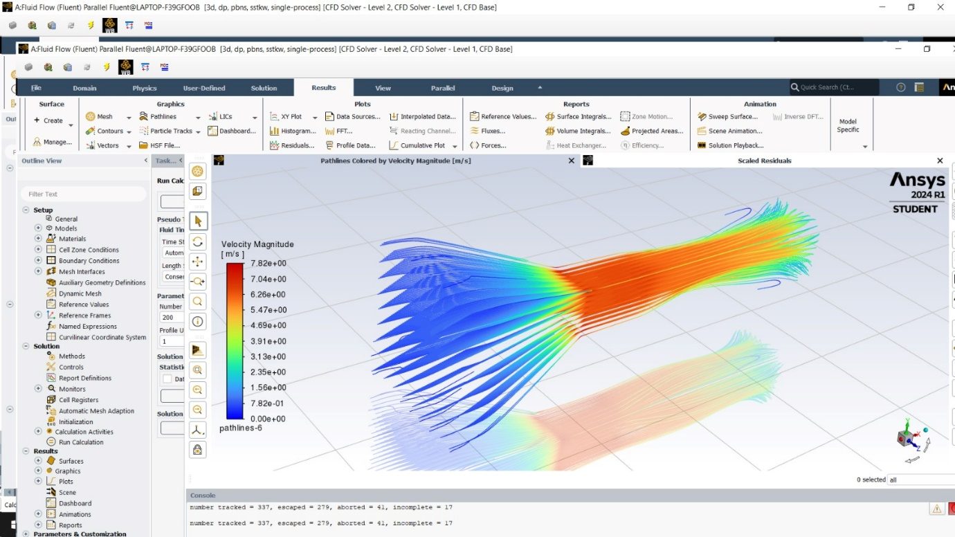Screen dimensions: 955x537
Task: Expand Models in outline tree
Action: click(x=38, y=228)
